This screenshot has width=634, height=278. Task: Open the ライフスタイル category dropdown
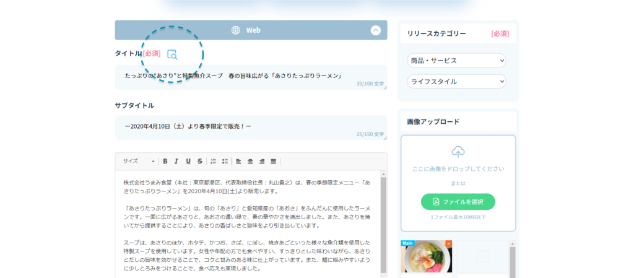click(x=456, y=82)
